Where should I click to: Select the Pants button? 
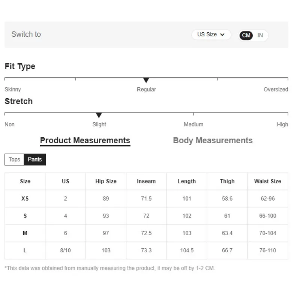[x=35, y=159]
